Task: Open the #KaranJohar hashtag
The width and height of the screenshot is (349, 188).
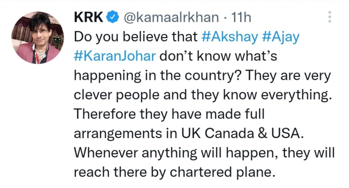Action: [x=115, y=56]
